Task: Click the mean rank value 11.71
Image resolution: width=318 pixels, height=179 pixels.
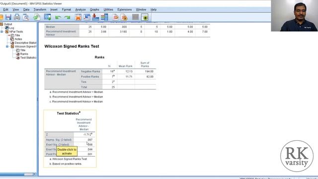Action: point(129,77)
